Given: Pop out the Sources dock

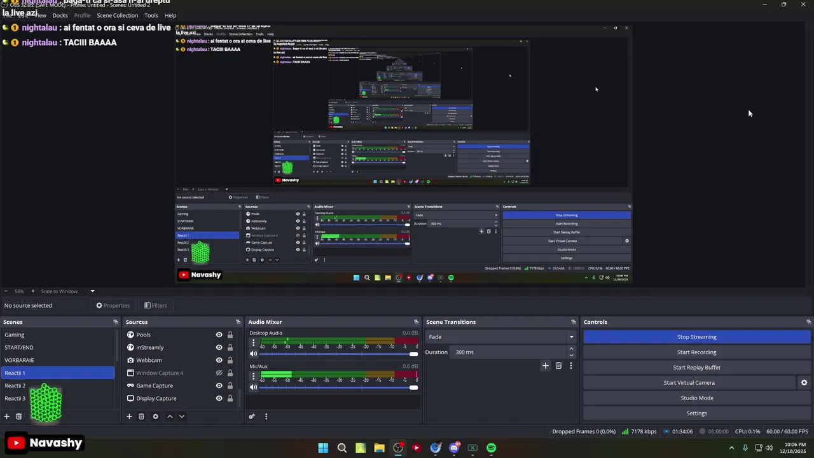Looking at the screenshot, I should click(238, 322).
